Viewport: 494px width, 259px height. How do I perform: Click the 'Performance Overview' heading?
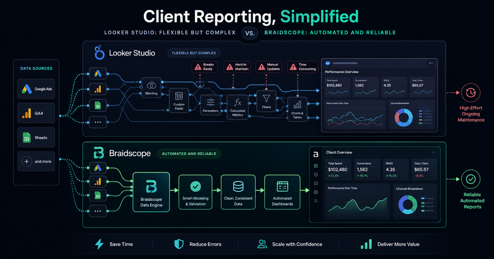tap(342, 71)
